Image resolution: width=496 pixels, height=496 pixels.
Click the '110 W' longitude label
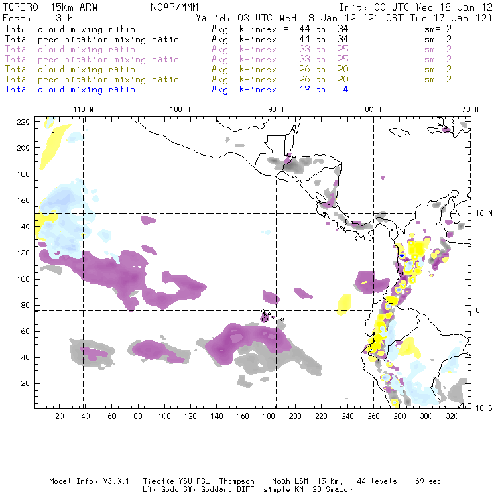(x=84, y=109)
